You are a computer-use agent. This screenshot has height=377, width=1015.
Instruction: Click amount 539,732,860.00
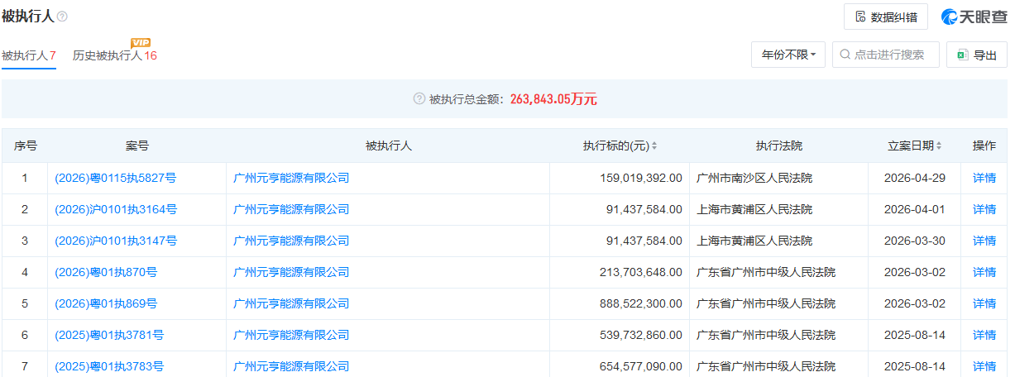pyautogui.click(x=641, y=335)
